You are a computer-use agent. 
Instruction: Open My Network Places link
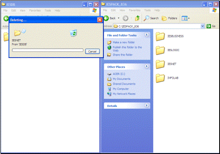click(124, 94)
